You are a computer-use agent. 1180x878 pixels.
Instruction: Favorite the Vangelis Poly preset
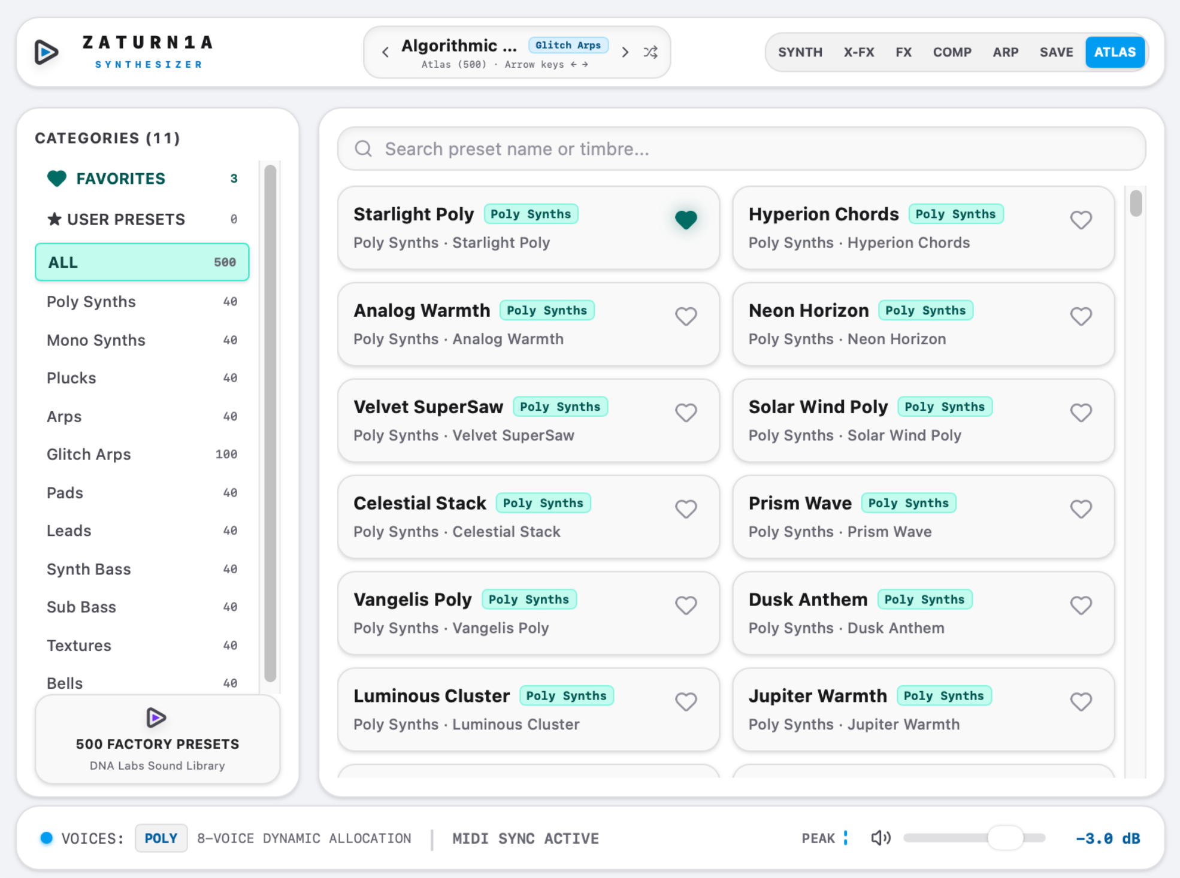pyautogui.click(x=686, y=605)
